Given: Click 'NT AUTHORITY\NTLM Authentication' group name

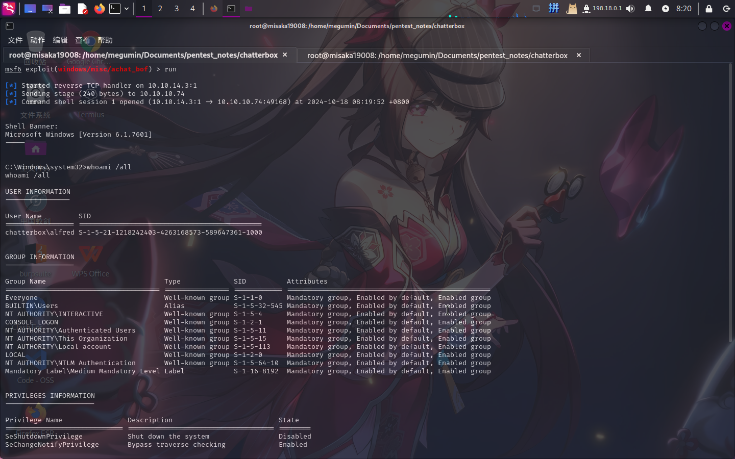Looking at the screenshot, I should pos(70,363).
